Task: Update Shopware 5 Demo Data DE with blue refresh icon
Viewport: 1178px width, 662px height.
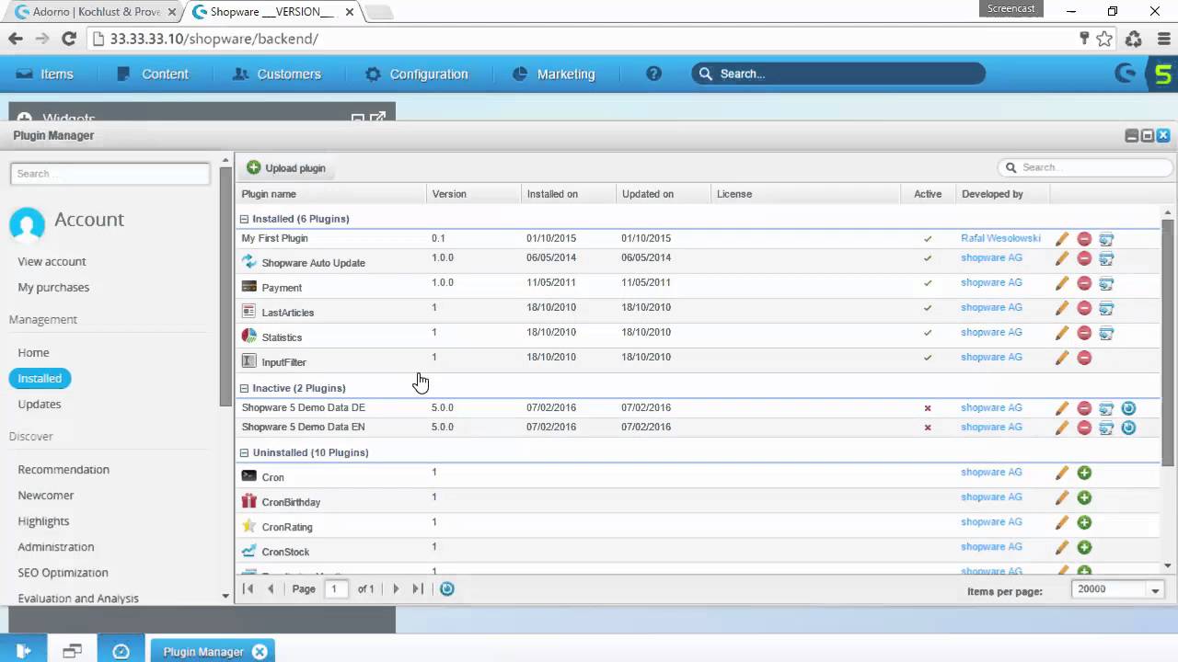Action: [x=1128, y=408]
